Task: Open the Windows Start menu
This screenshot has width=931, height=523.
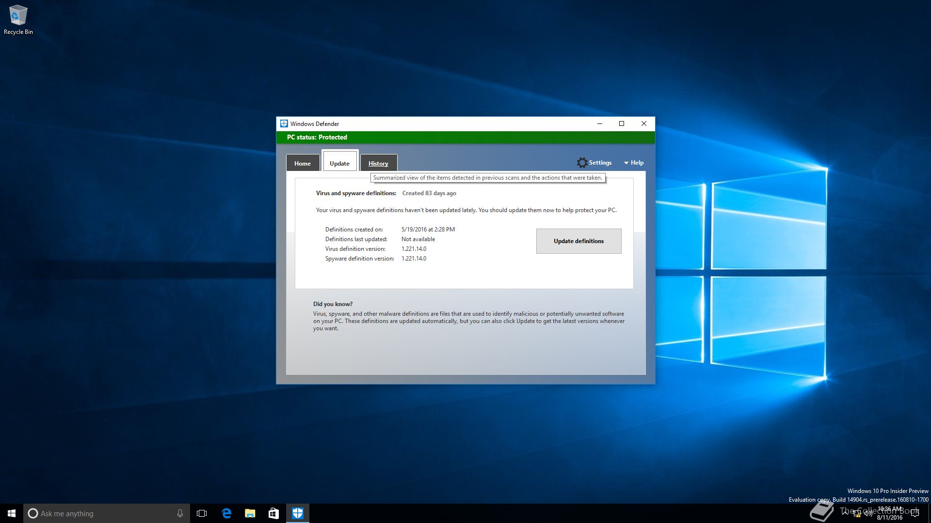Action: click(x=12, y=513)
